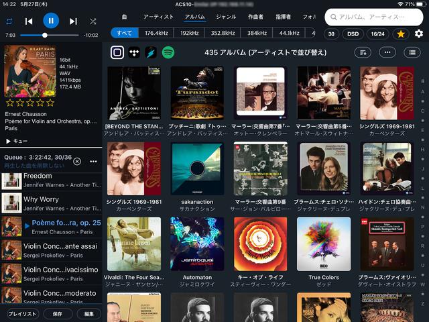This screenshot has width=429, height=322.
Task: Select the local library source icon
Action: pos(117,52)
